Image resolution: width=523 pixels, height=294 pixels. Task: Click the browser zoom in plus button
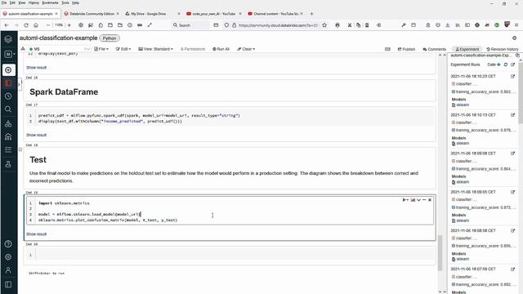pyautogui.click(x=69, y=25)
